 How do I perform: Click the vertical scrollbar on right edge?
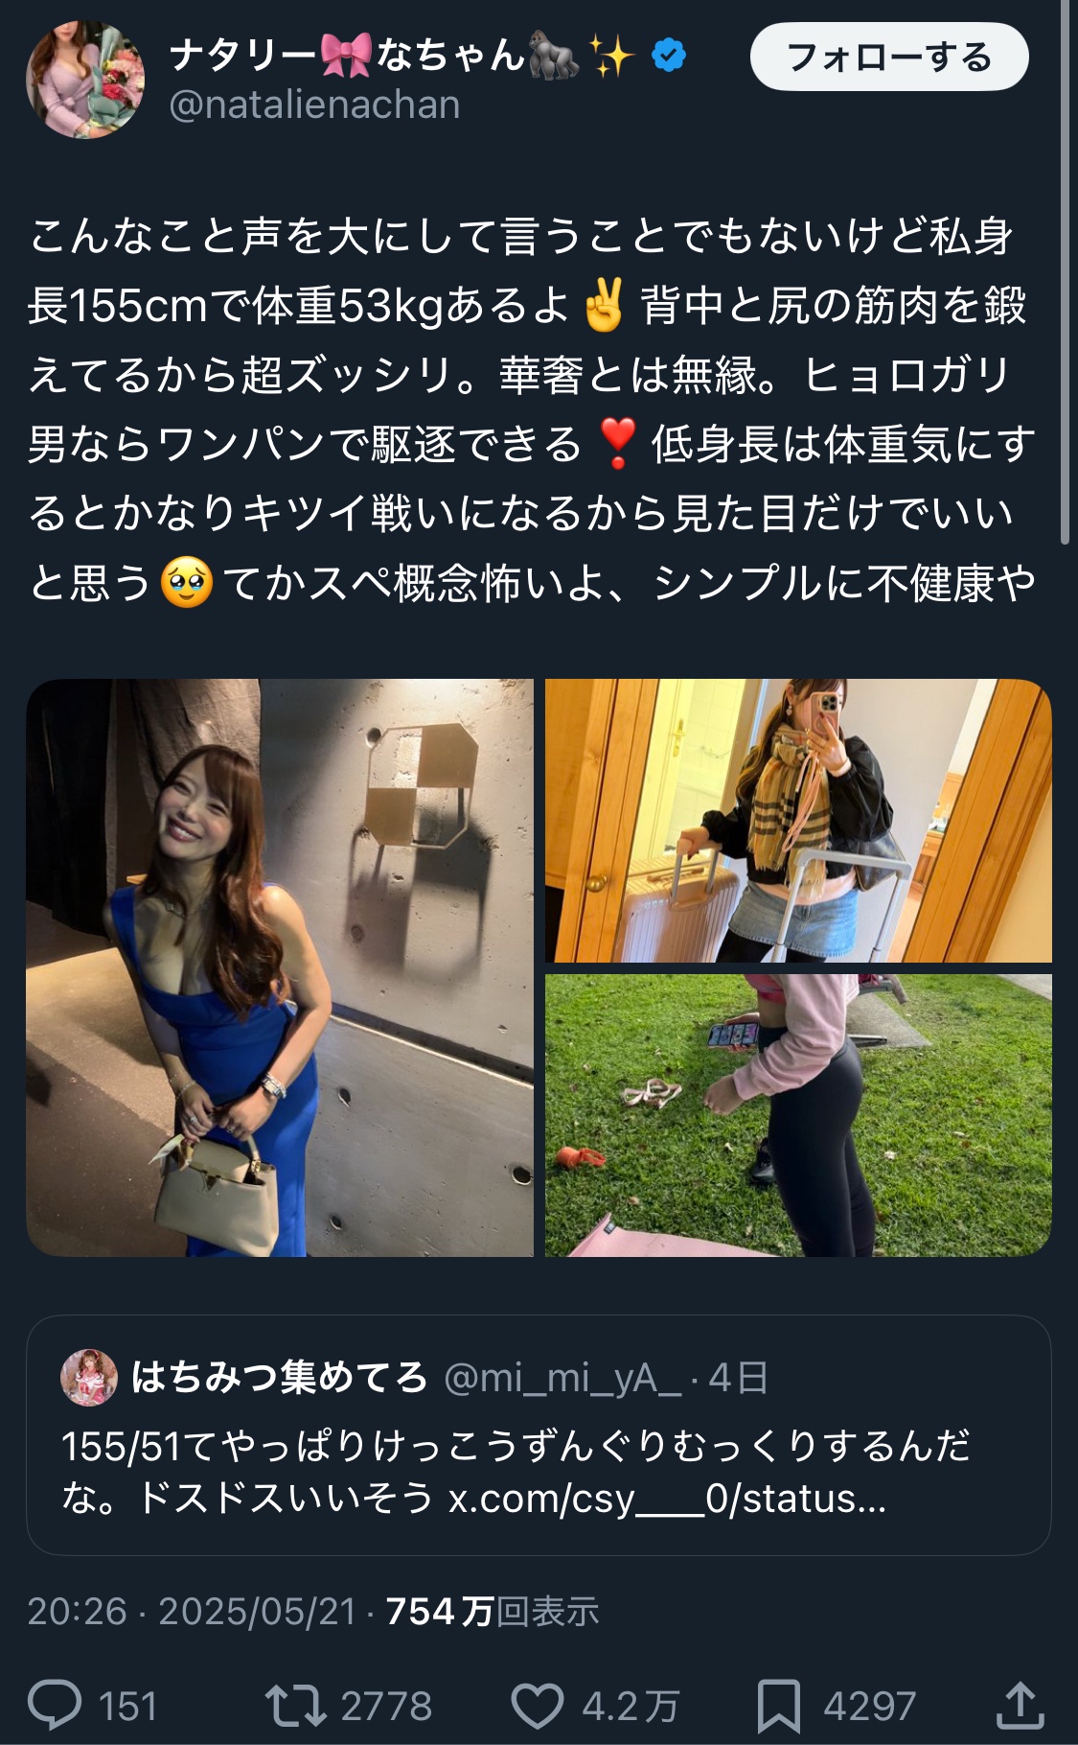pos(1066,272)
